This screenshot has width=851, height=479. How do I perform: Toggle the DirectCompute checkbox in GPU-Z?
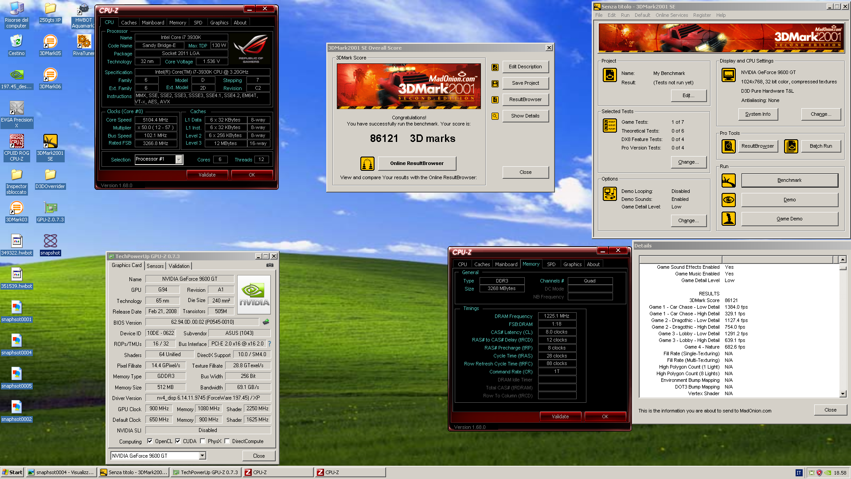pos(227,441)
